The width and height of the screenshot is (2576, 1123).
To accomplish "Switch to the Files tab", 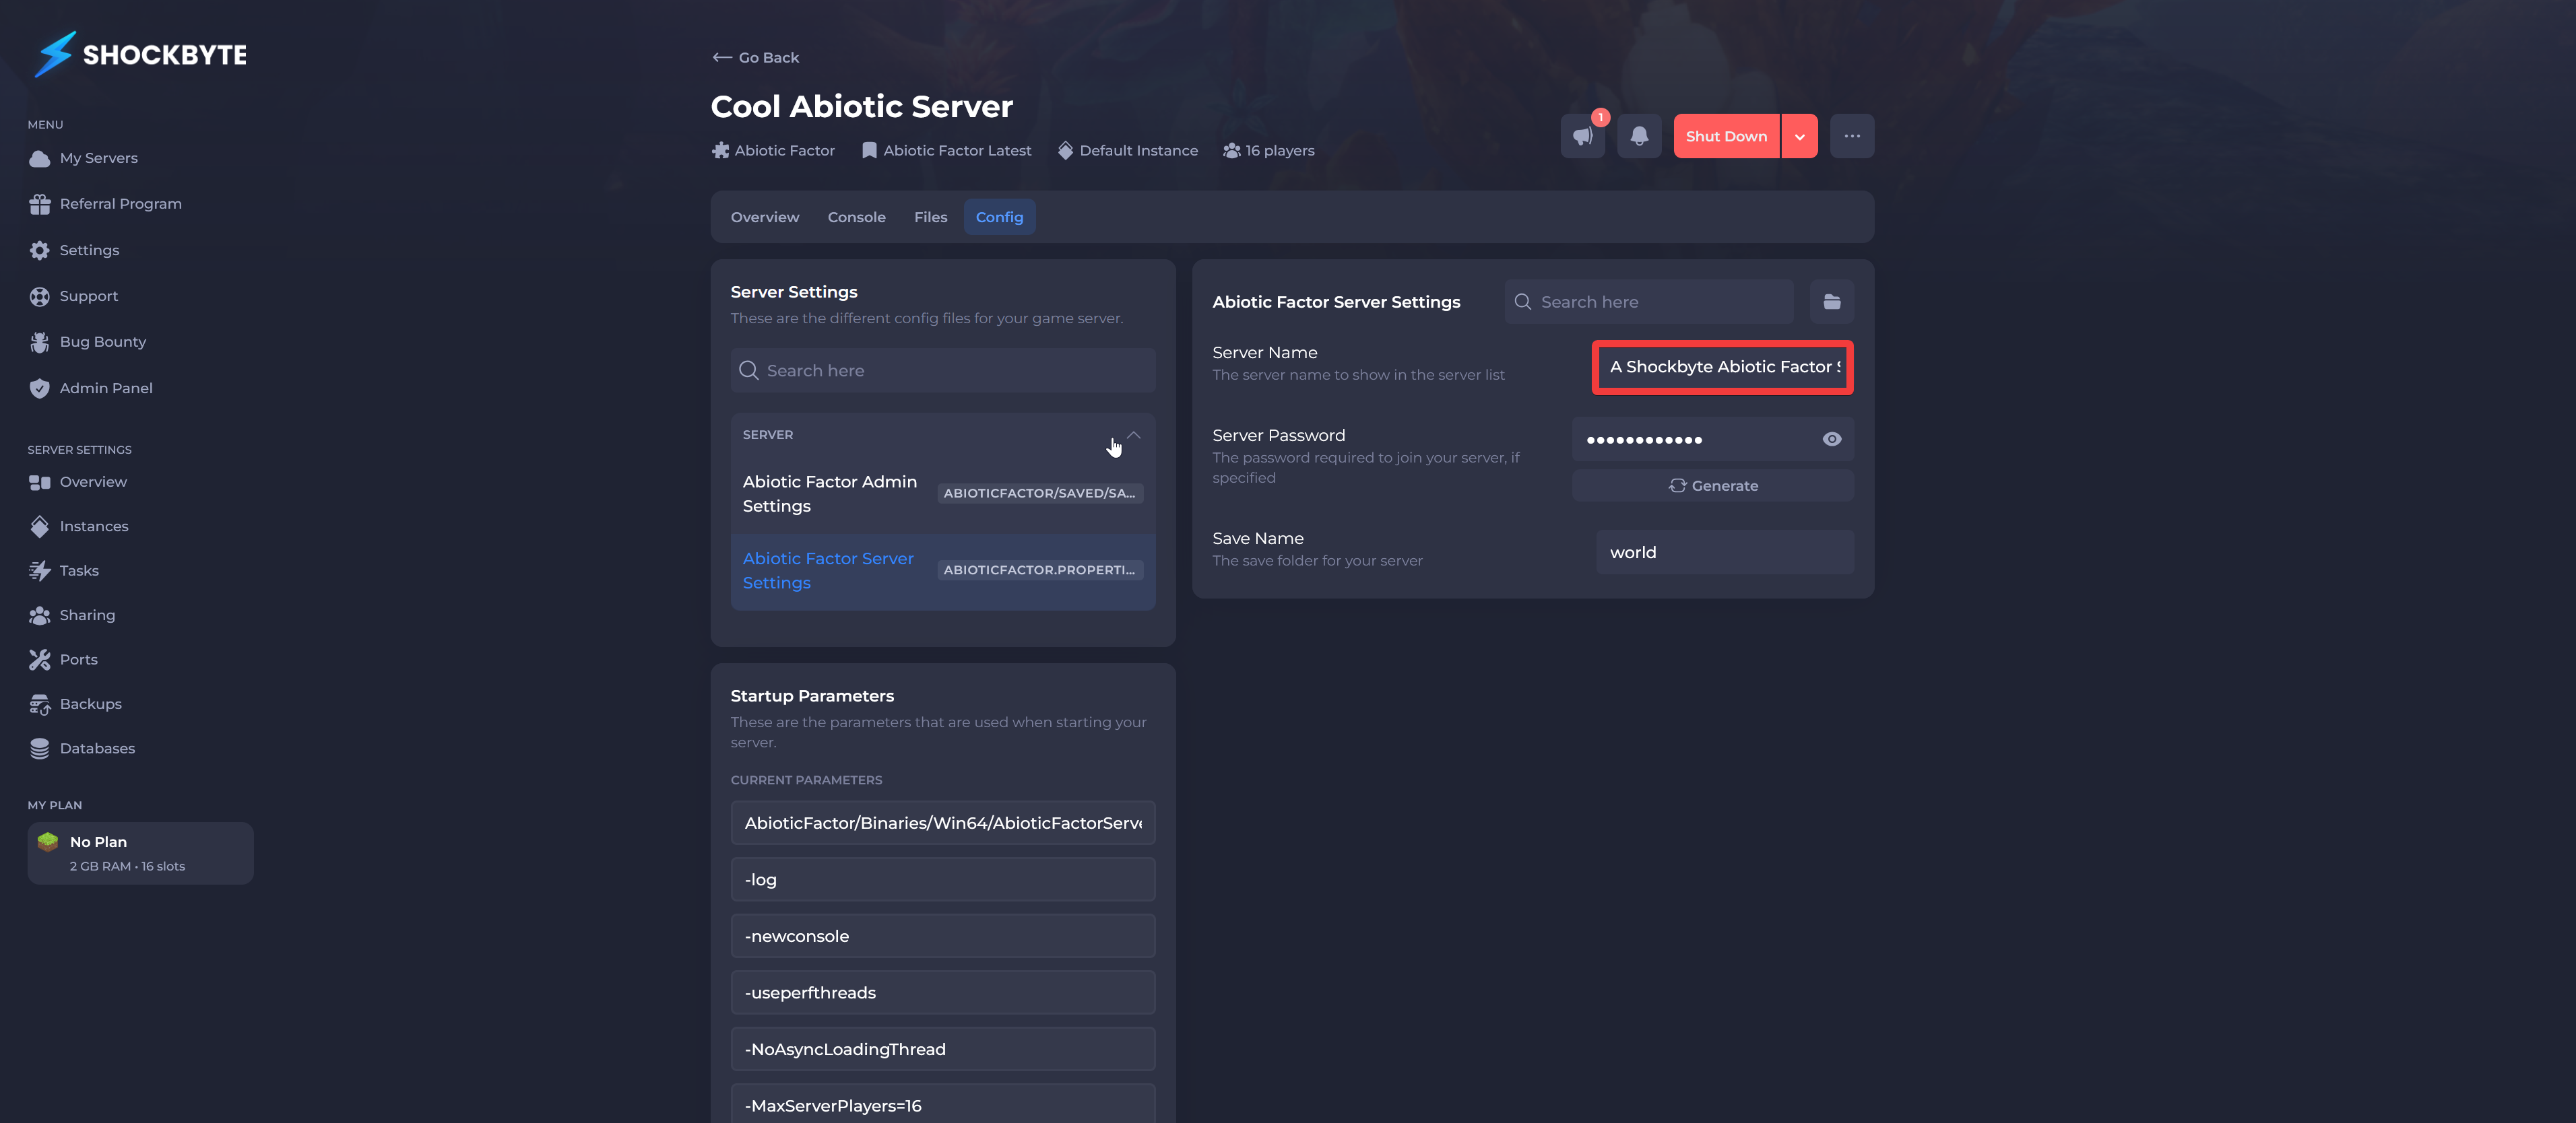I will pos(930,217).
